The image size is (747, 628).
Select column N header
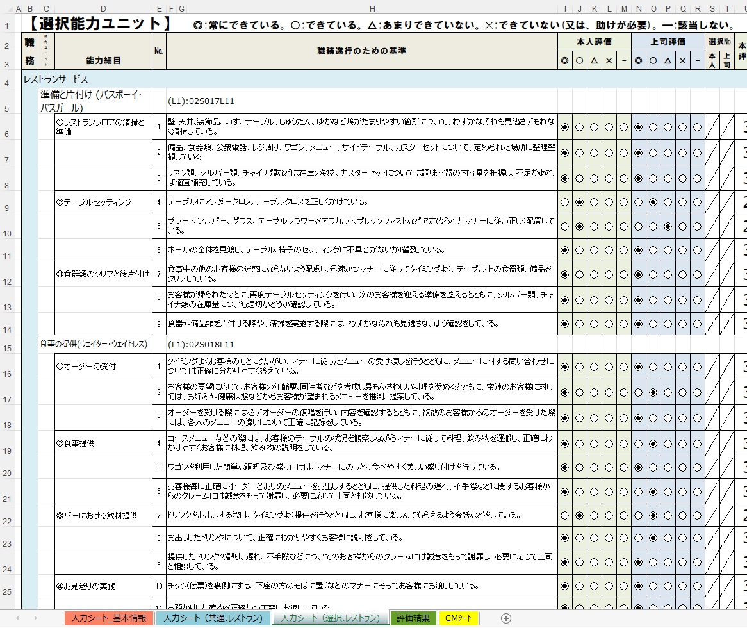[x=638, y=8]
